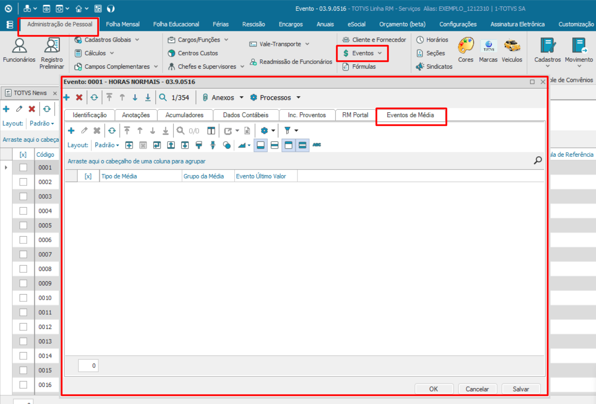
Task: Tick the checkbox for row 0002
Action: (23, 182)
